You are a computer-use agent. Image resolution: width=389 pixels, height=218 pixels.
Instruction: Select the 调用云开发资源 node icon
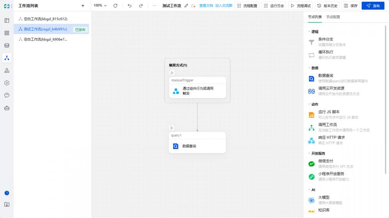pos(312,92)
